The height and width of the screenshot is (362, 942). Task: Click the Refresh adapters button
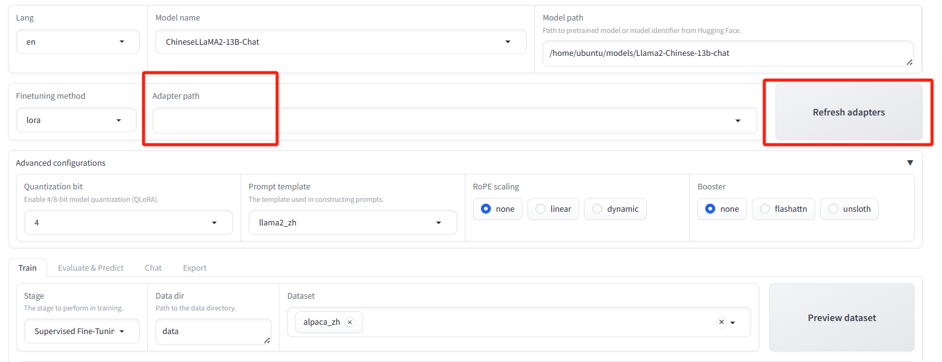[x=848, y=112]
